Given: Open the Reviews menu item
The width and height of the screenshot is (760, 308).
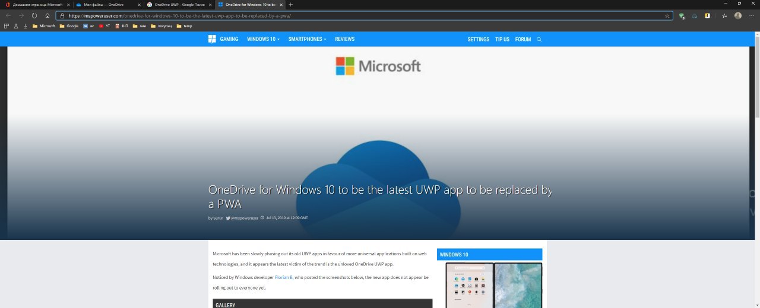Looking at the screenshot, I should coord(344,40).
